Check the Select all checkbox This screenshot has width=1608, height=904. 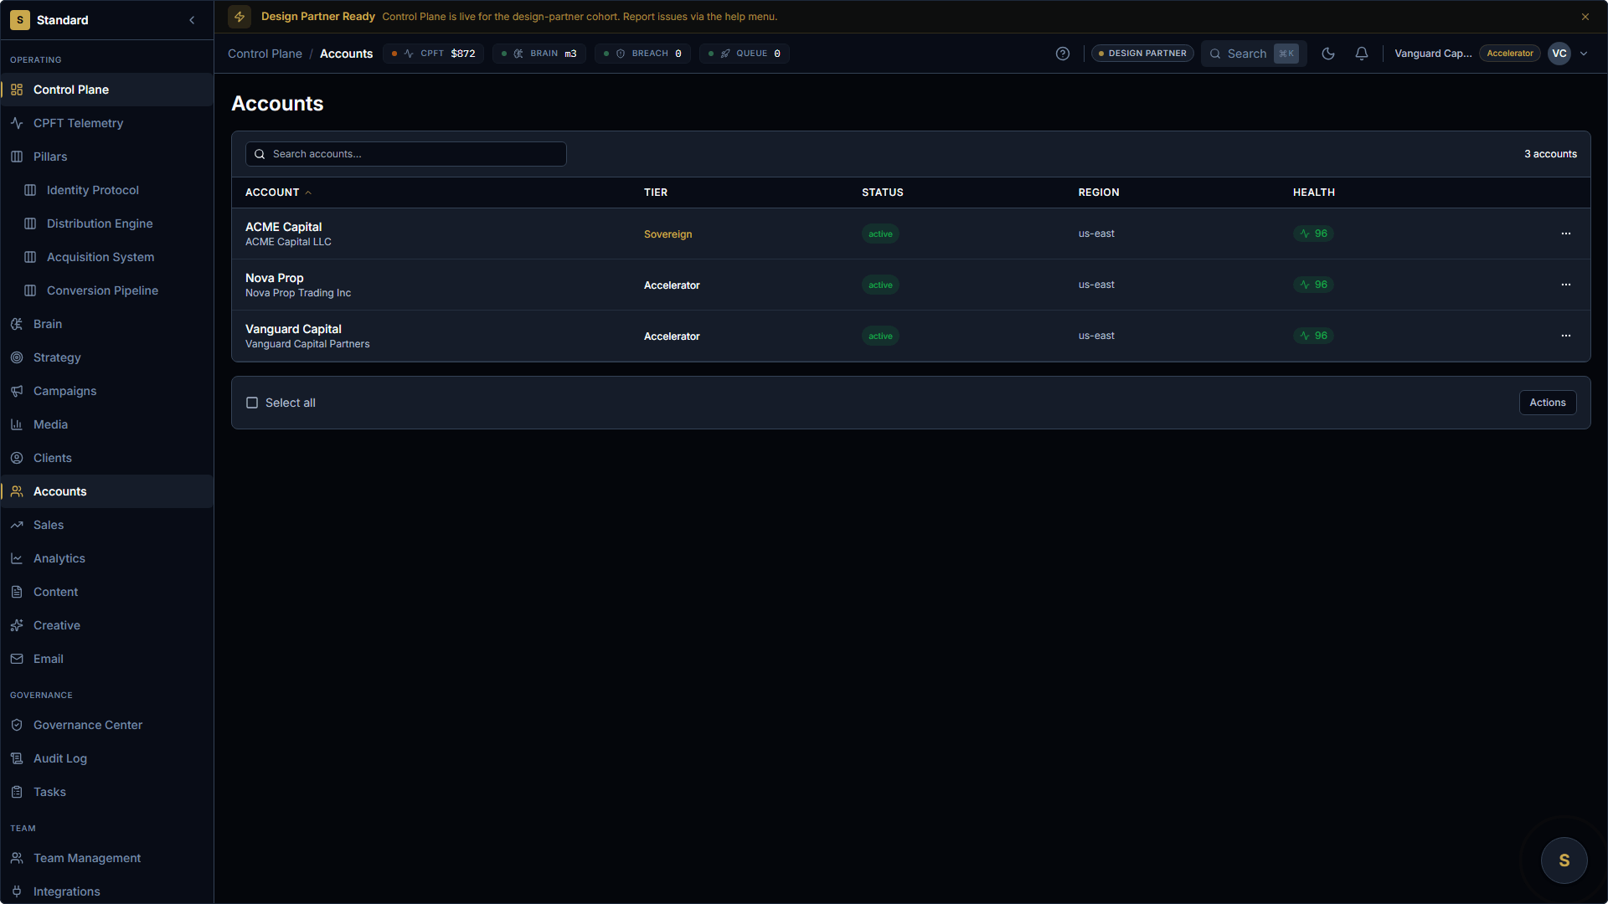[x=252, y=403]
